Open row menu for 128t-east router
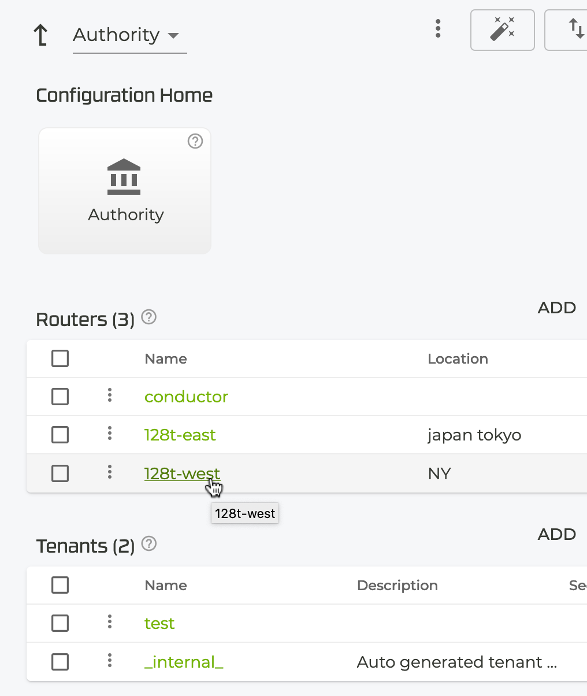The image size is (587, 696). tap(109, 434)
